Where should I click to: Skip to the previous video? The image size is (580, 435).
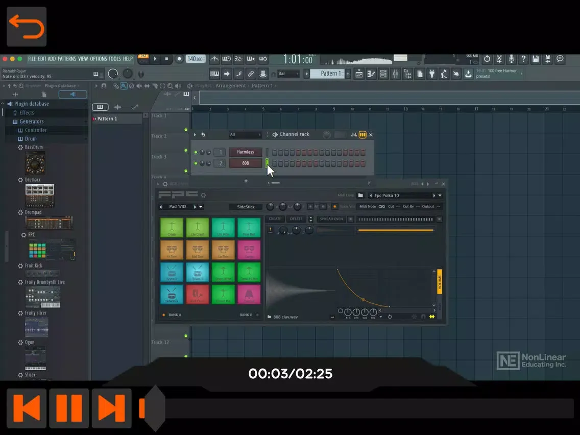click(27, 408)
